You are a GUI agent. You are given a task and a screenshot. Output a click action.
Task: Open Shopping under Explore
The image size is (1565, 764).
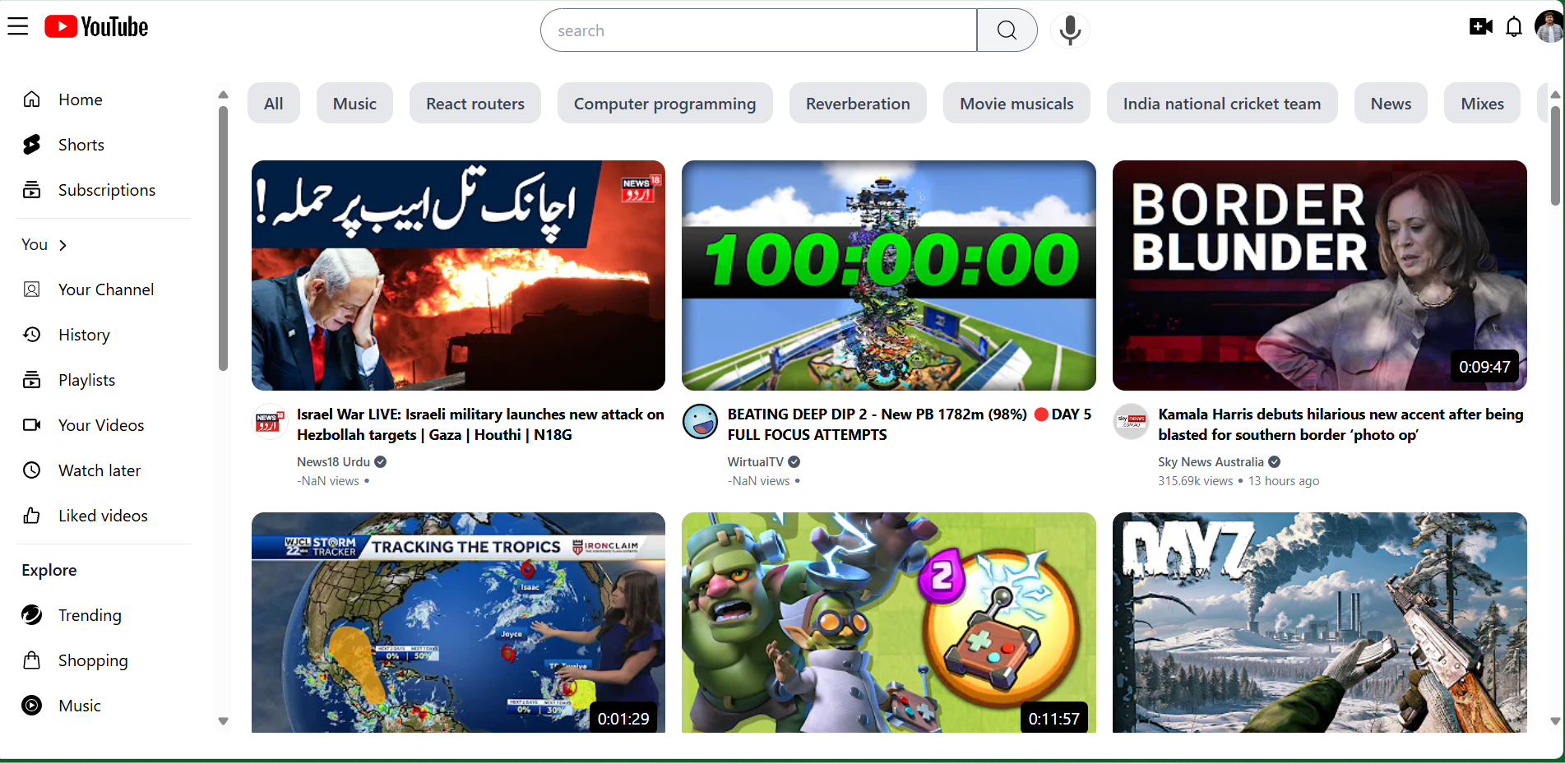pos(93,660)
